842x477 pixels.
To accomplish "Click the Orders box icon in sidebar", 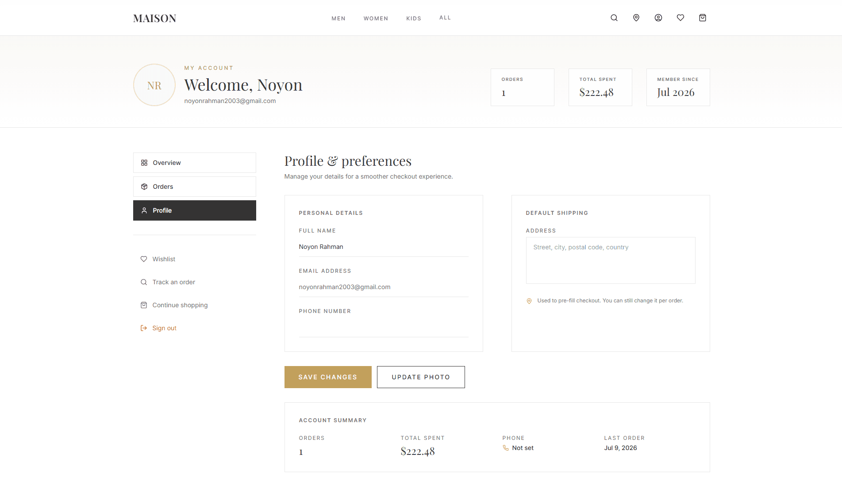I will coord(144,187).
